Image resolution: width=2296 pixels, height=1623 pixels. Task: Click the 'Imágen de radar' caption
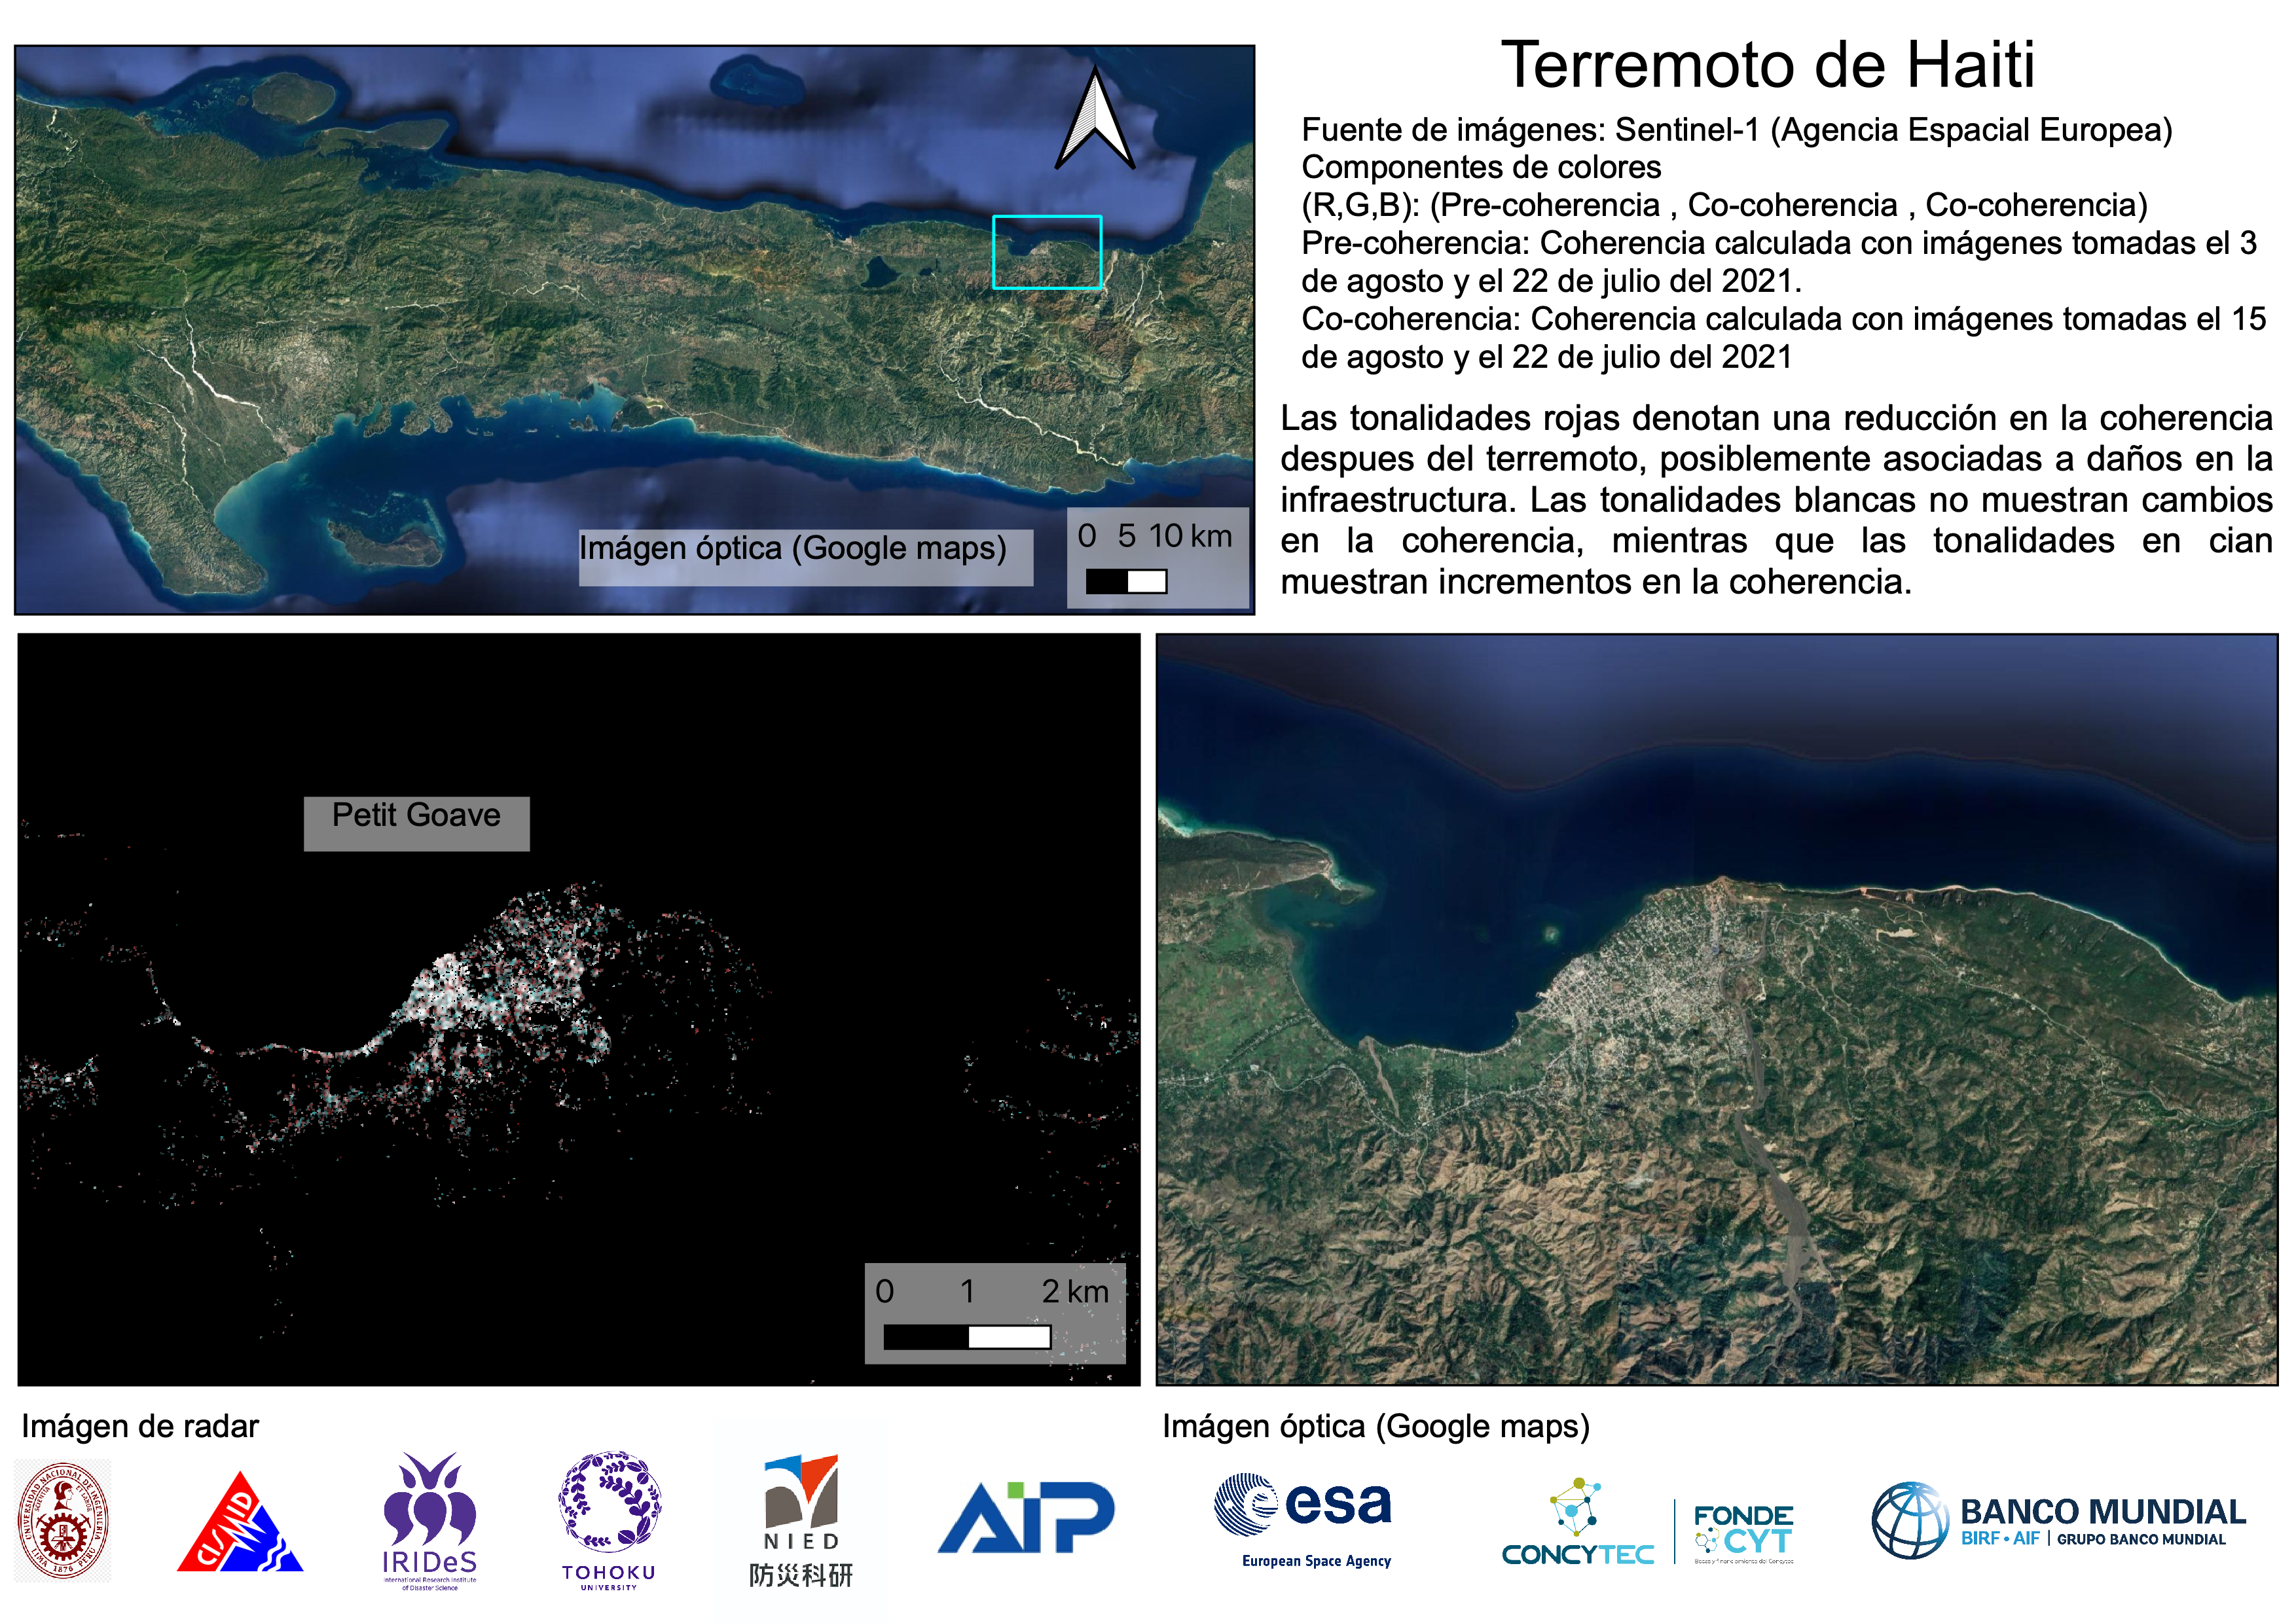140,1426
